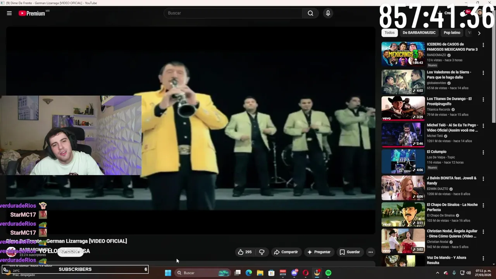The height and width of the screenshot is (279, 496).
Task: Open options for J Balvin BONITA video
Action: click(483, 179)
